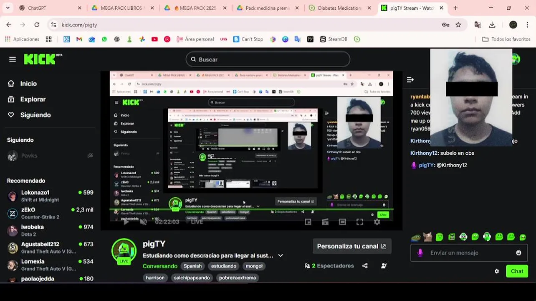
Task: Open a new browser tab
Action: coord(455,8)
